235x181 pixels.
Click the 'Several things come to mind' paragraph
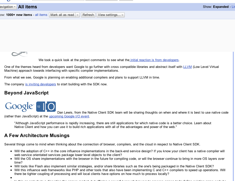tap(102, 144)
